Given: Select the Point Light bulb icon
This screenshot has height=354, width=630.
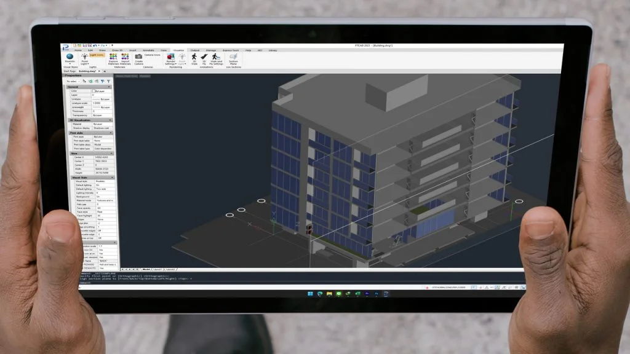Looking at the screenshot, I should (x=84, y=56).
